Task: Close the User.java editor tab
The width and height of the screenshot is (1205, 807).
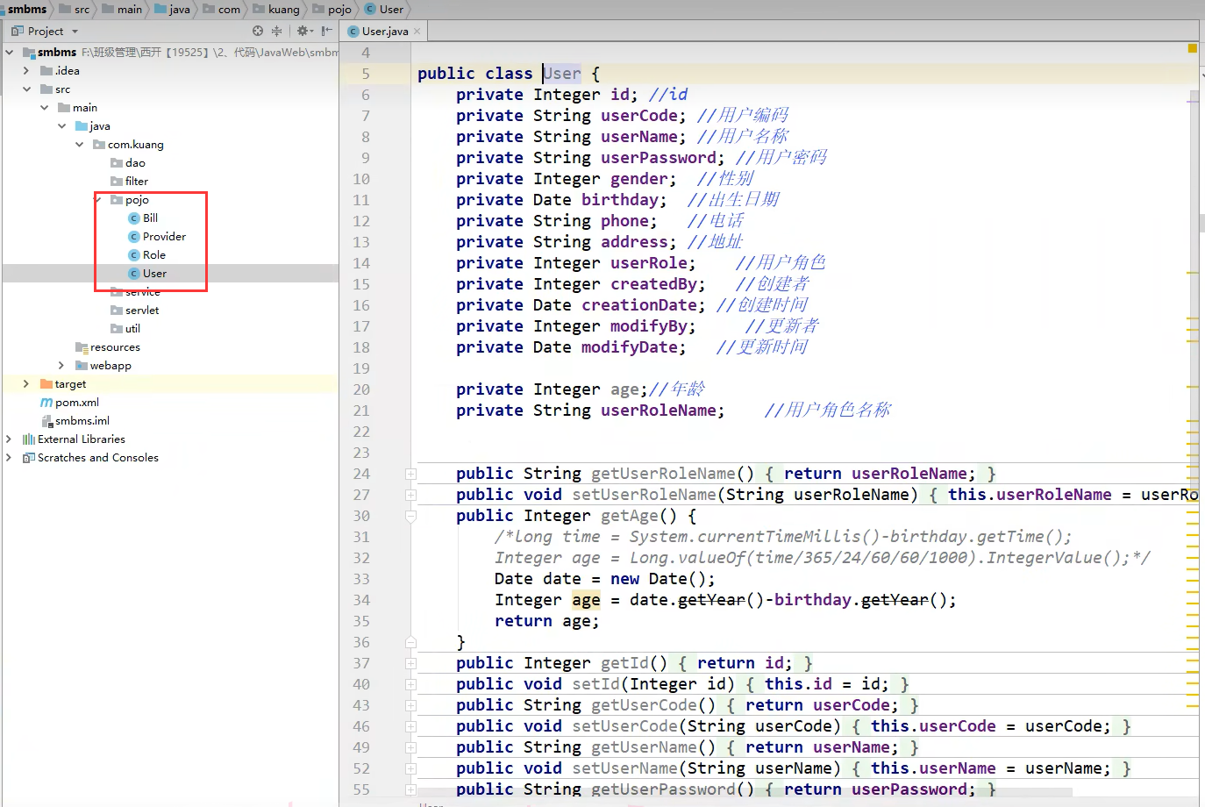Action: (x=417, y=32)
